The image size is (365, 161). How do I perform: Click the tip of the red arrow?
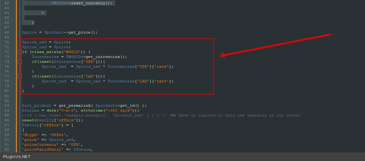(221, 56)
